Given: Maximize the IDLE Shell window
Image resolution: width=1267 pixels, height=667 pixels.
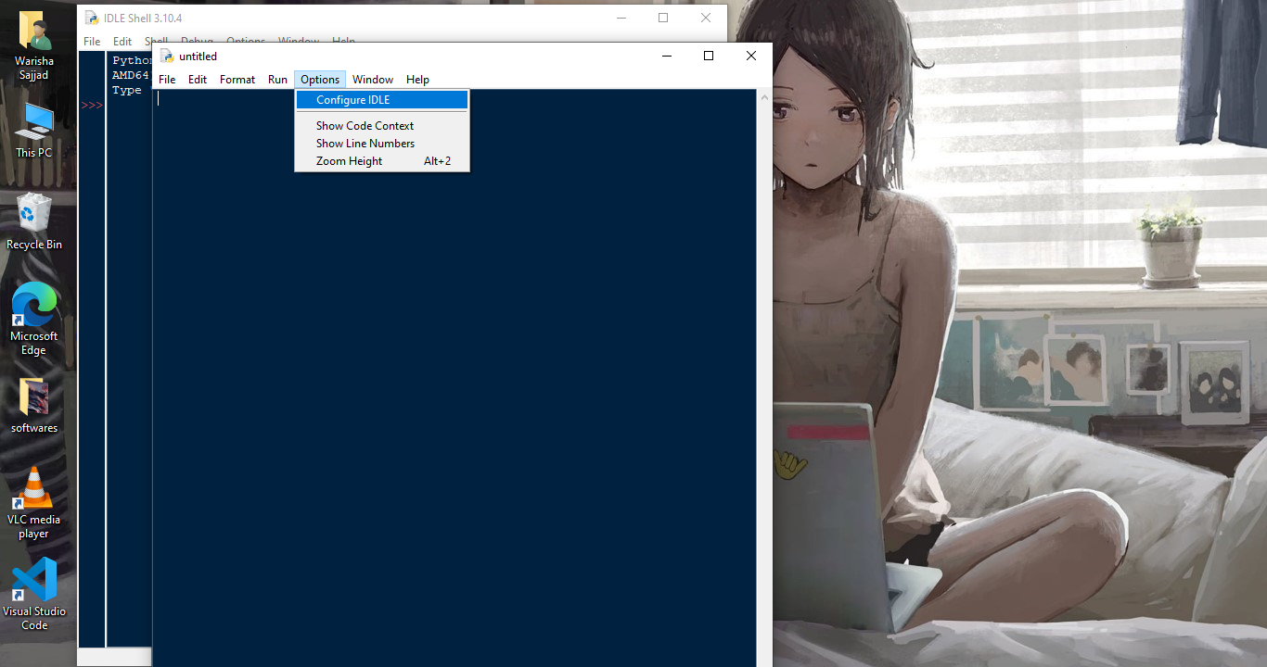Looking at the screenshot, I should click(663, 18).
